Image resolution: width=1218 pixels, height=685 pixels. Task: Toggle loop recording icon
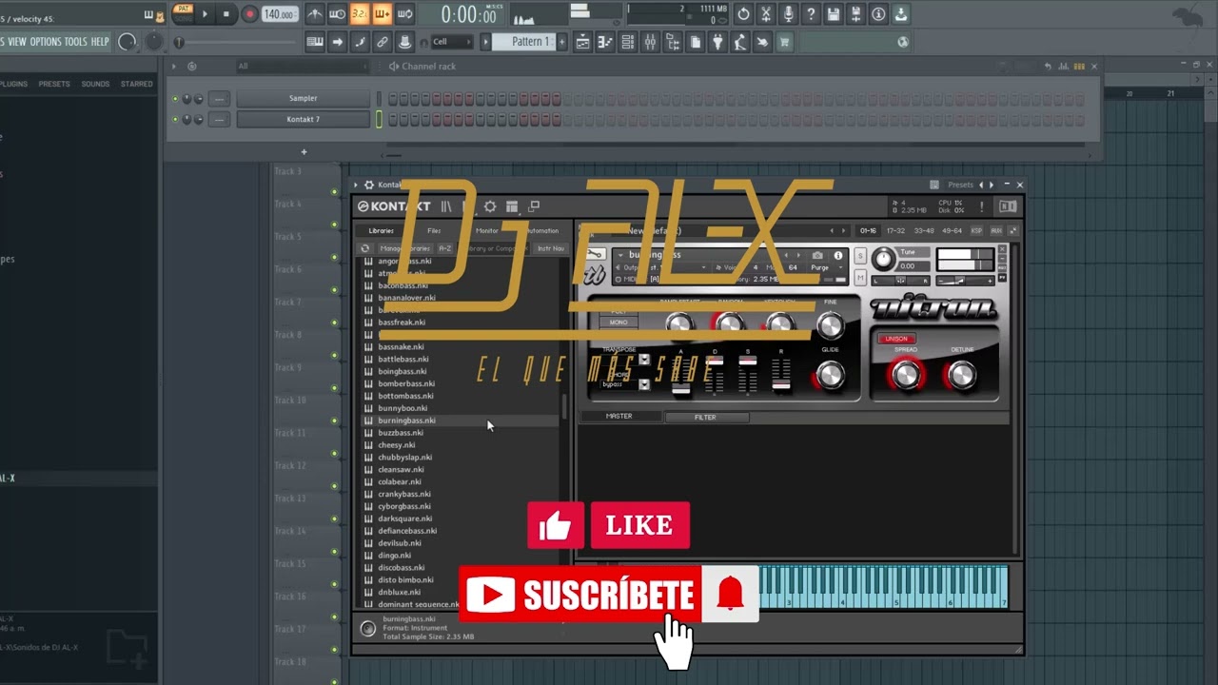coord(405,13)
